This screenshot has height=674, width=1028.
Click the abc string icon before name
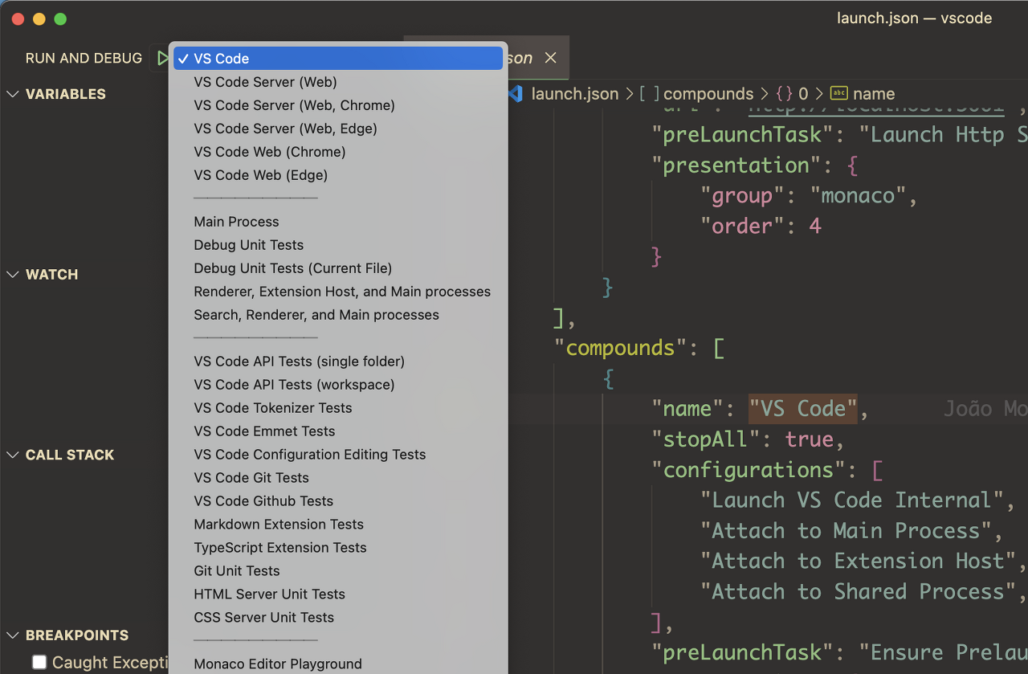coord(838,93)
